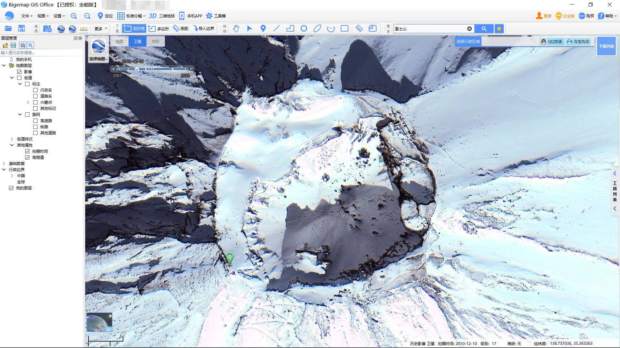Enable the 行政名 checkbox

click(x=36, y=90)
